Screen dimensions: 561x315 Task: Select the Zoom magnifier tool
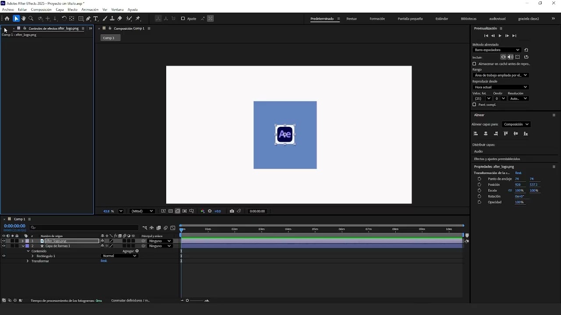(x=31, y=19)
